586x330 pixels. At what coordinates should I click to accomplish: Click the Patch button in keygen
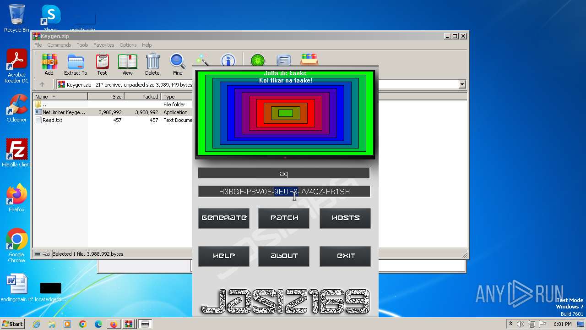284,218
